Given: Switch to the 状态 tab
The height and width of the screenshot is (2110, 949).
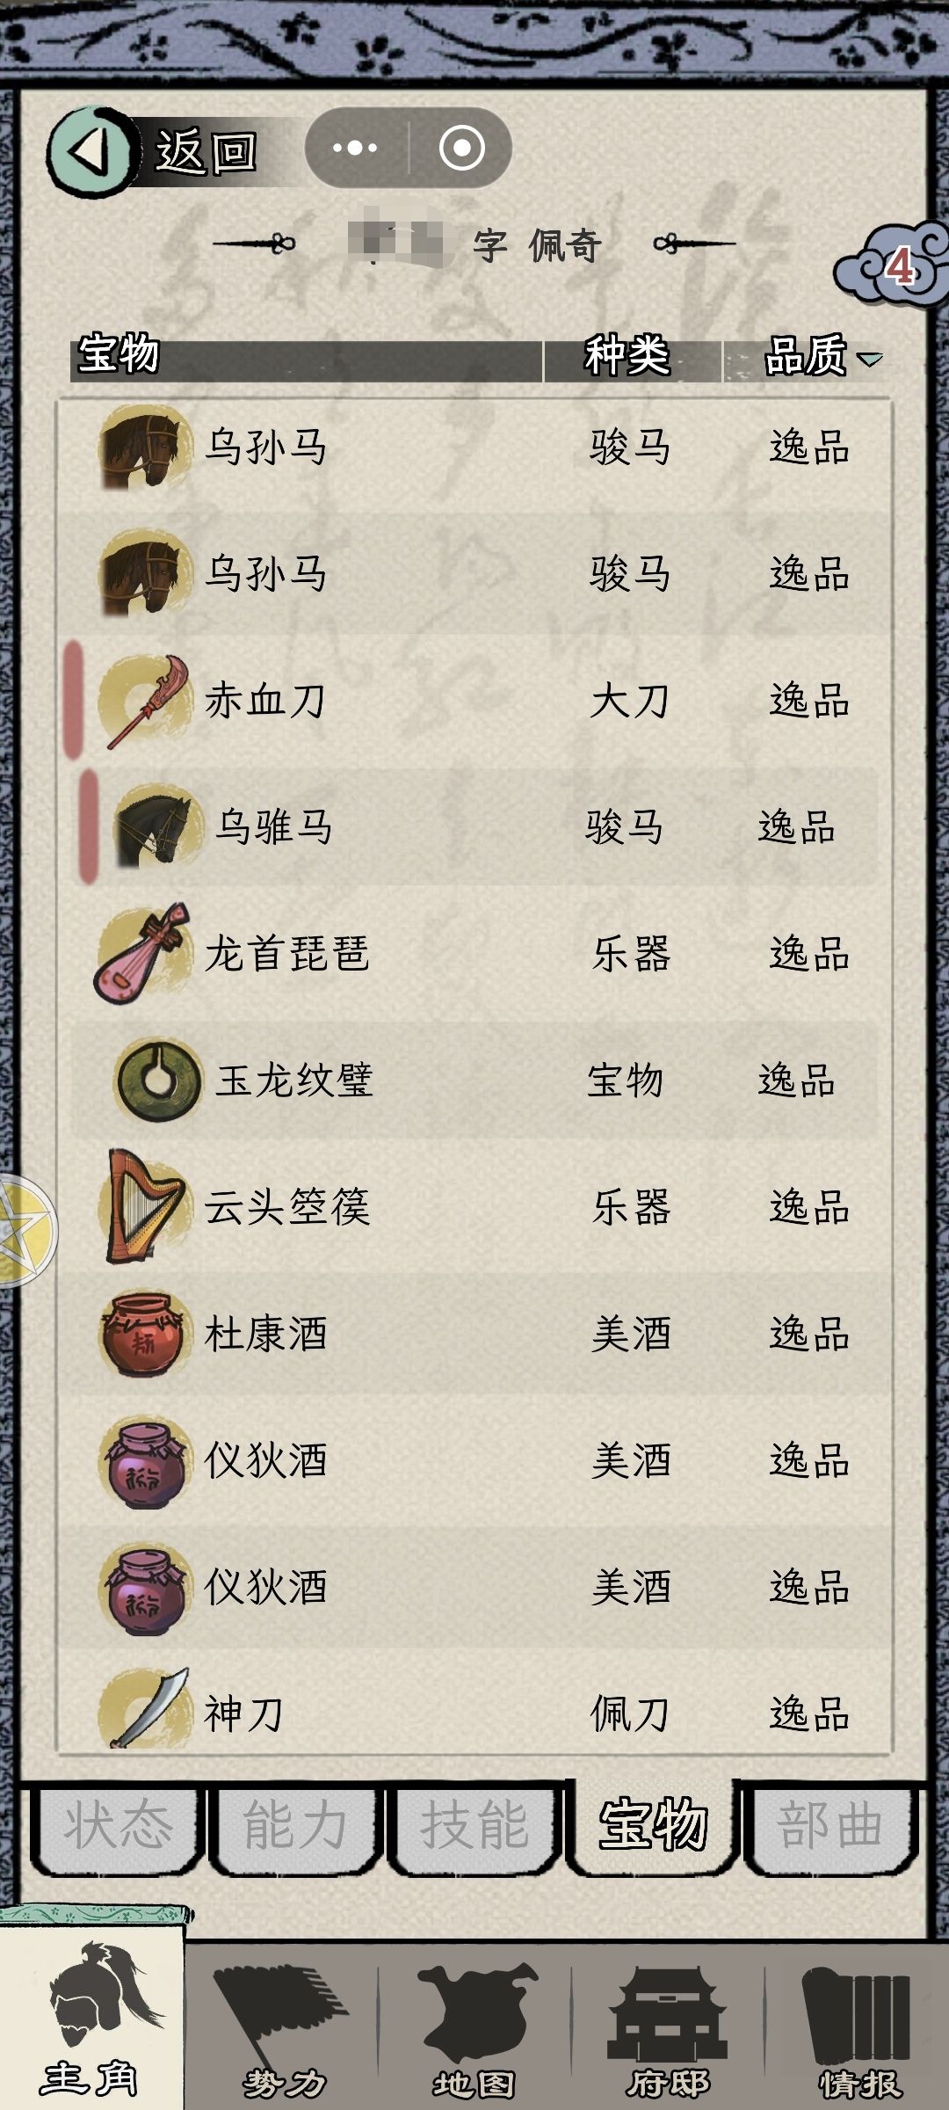Looking at the screenshot, I should coord(118,1825).
